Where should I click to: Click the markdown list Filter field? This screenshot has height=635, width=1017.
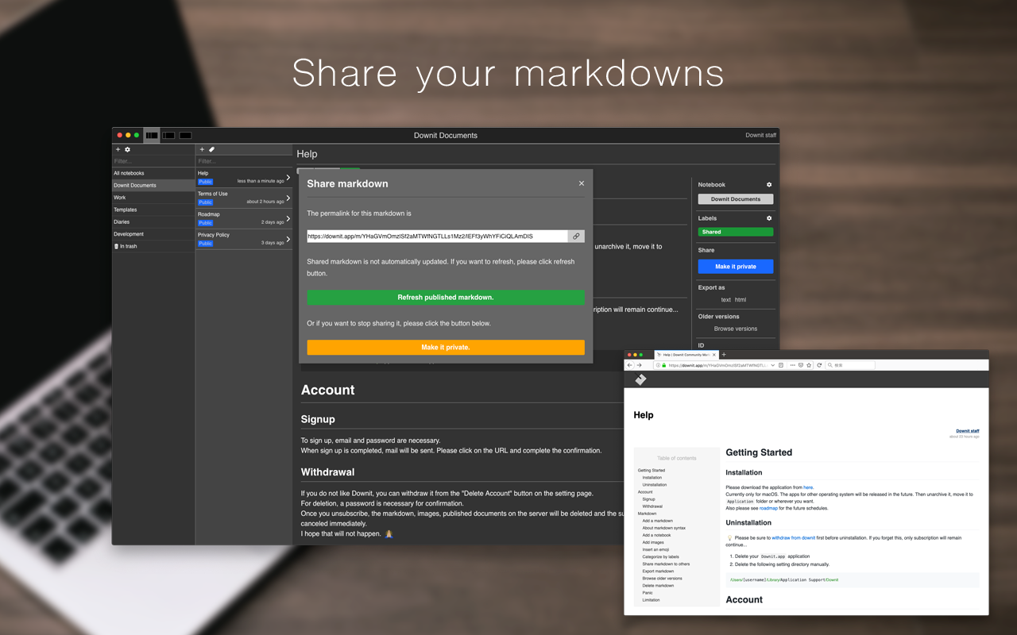(x=243, y=161)
